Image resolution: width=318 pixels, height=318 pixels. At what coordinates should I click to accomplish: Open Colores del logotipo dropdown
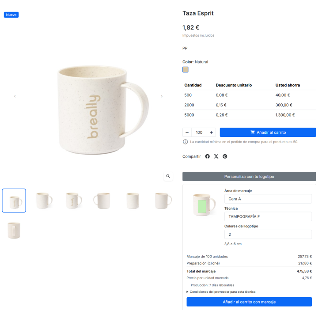point(268,235)
